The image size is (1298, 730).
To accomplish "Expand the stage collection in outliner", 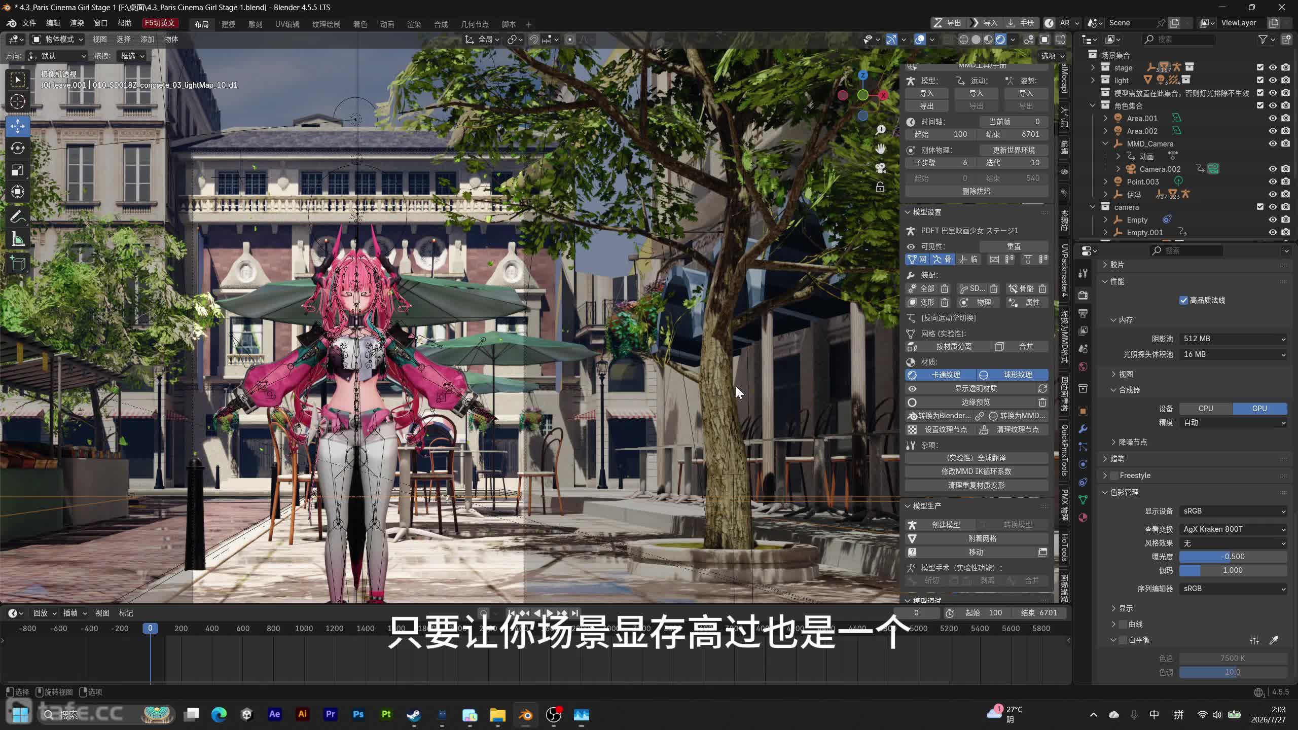I will tap(1093, 67).
